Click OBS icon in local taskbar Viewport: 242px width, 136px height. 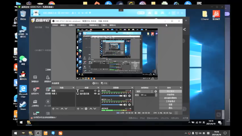coord(38,133)
